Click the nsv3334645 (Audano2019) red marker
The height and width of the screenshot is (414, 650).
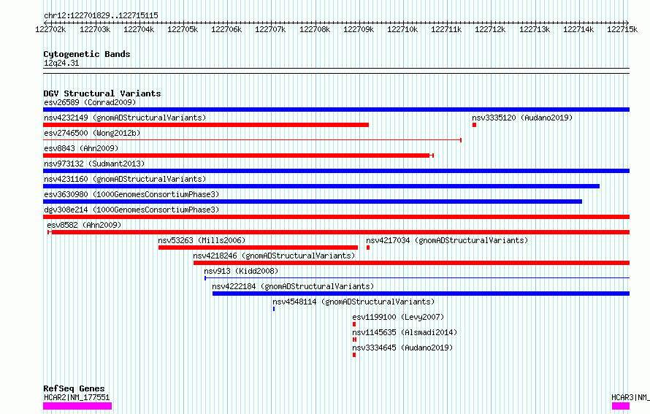(x=354, y=355)
